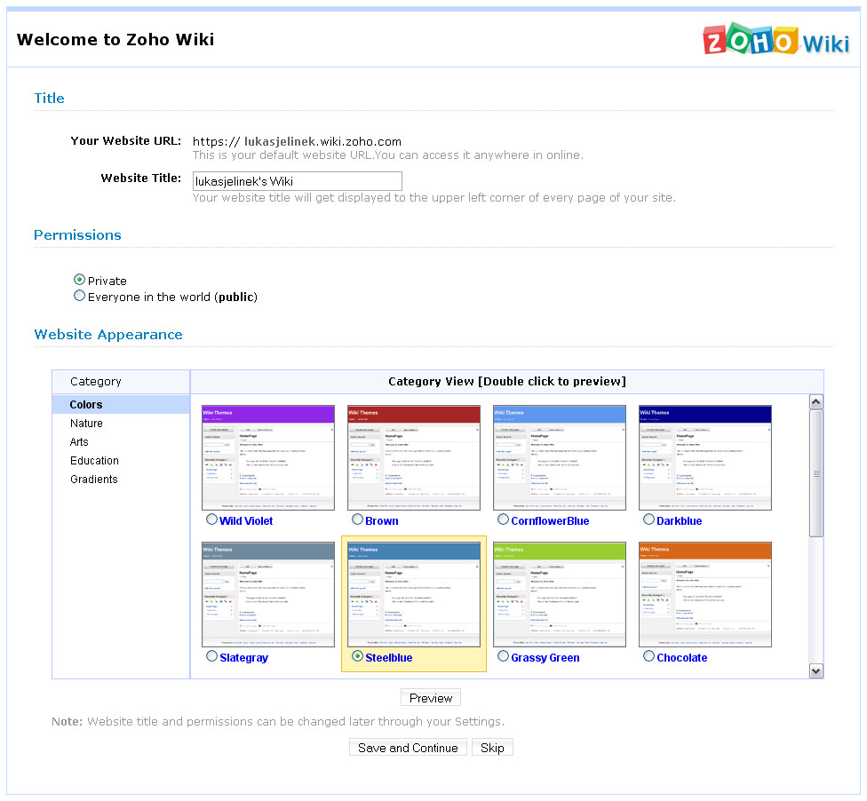Viewport: 867px width, 801px height.
Task: Open the Gradients theme category
Action: 94,480
